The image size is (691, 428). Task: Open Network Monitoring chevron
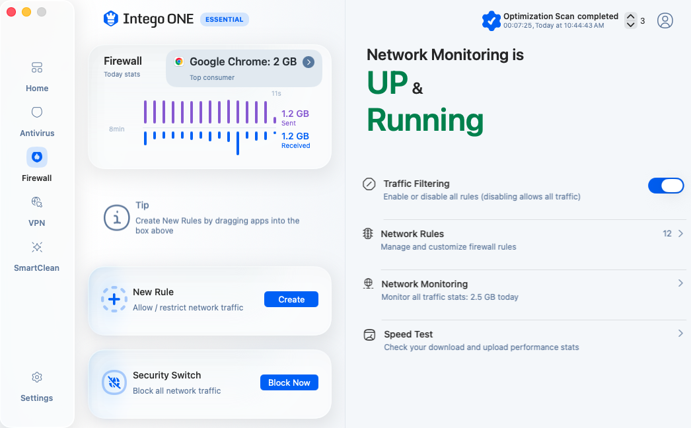pos(680,283)
